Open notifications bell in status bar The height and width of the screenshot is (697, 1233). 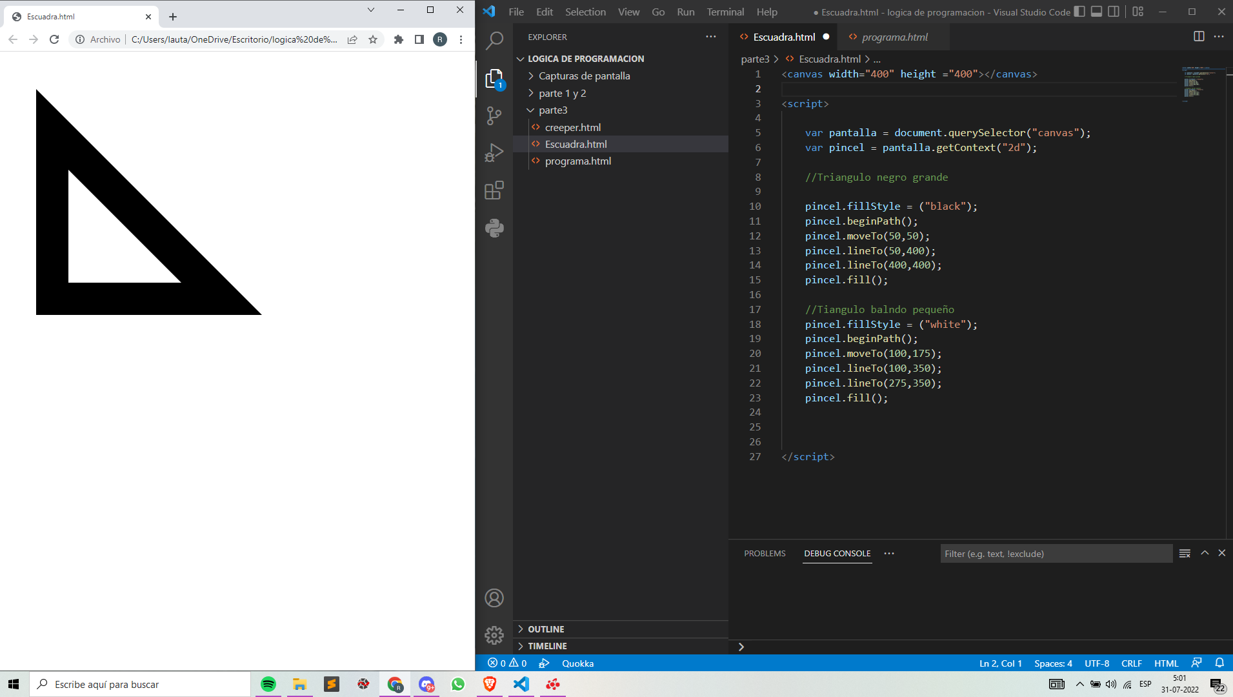1219,663
